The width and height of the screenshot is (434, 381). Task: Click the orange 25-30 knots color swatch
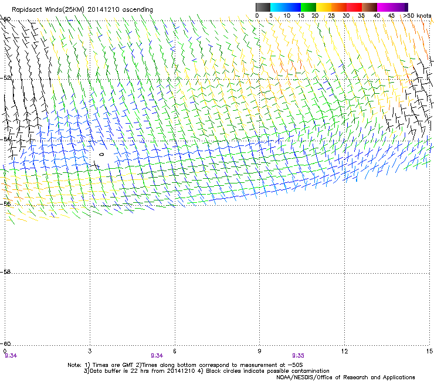[339, 7]
